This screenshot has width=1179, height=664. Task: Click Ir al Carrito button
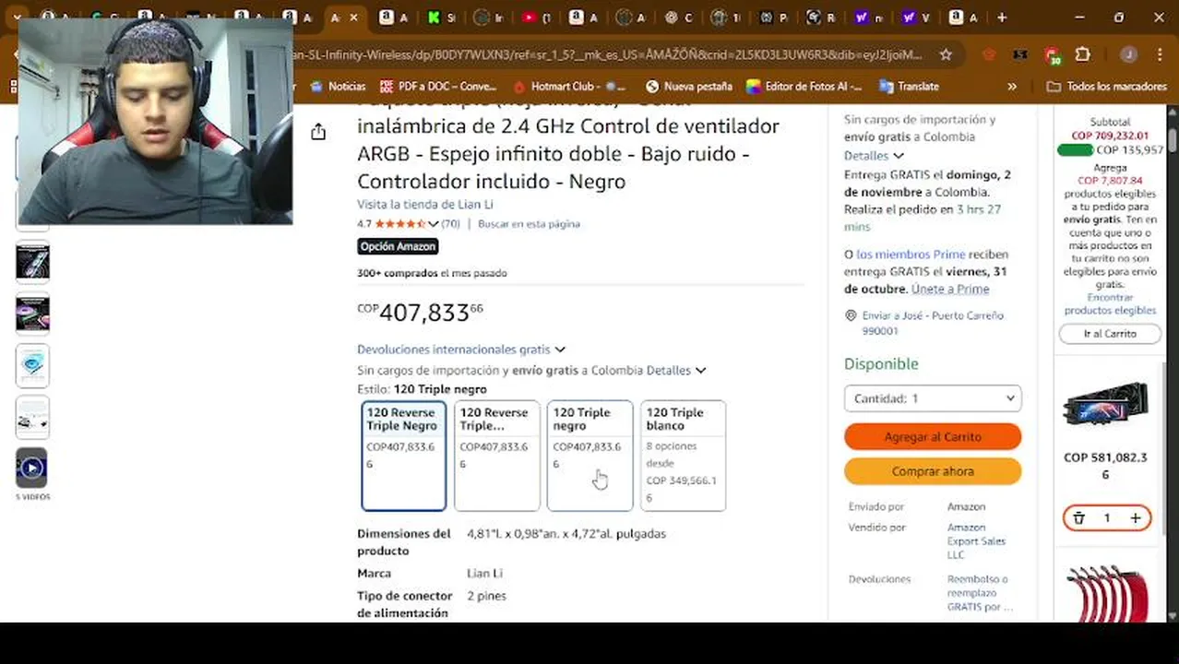point(1110,334)
